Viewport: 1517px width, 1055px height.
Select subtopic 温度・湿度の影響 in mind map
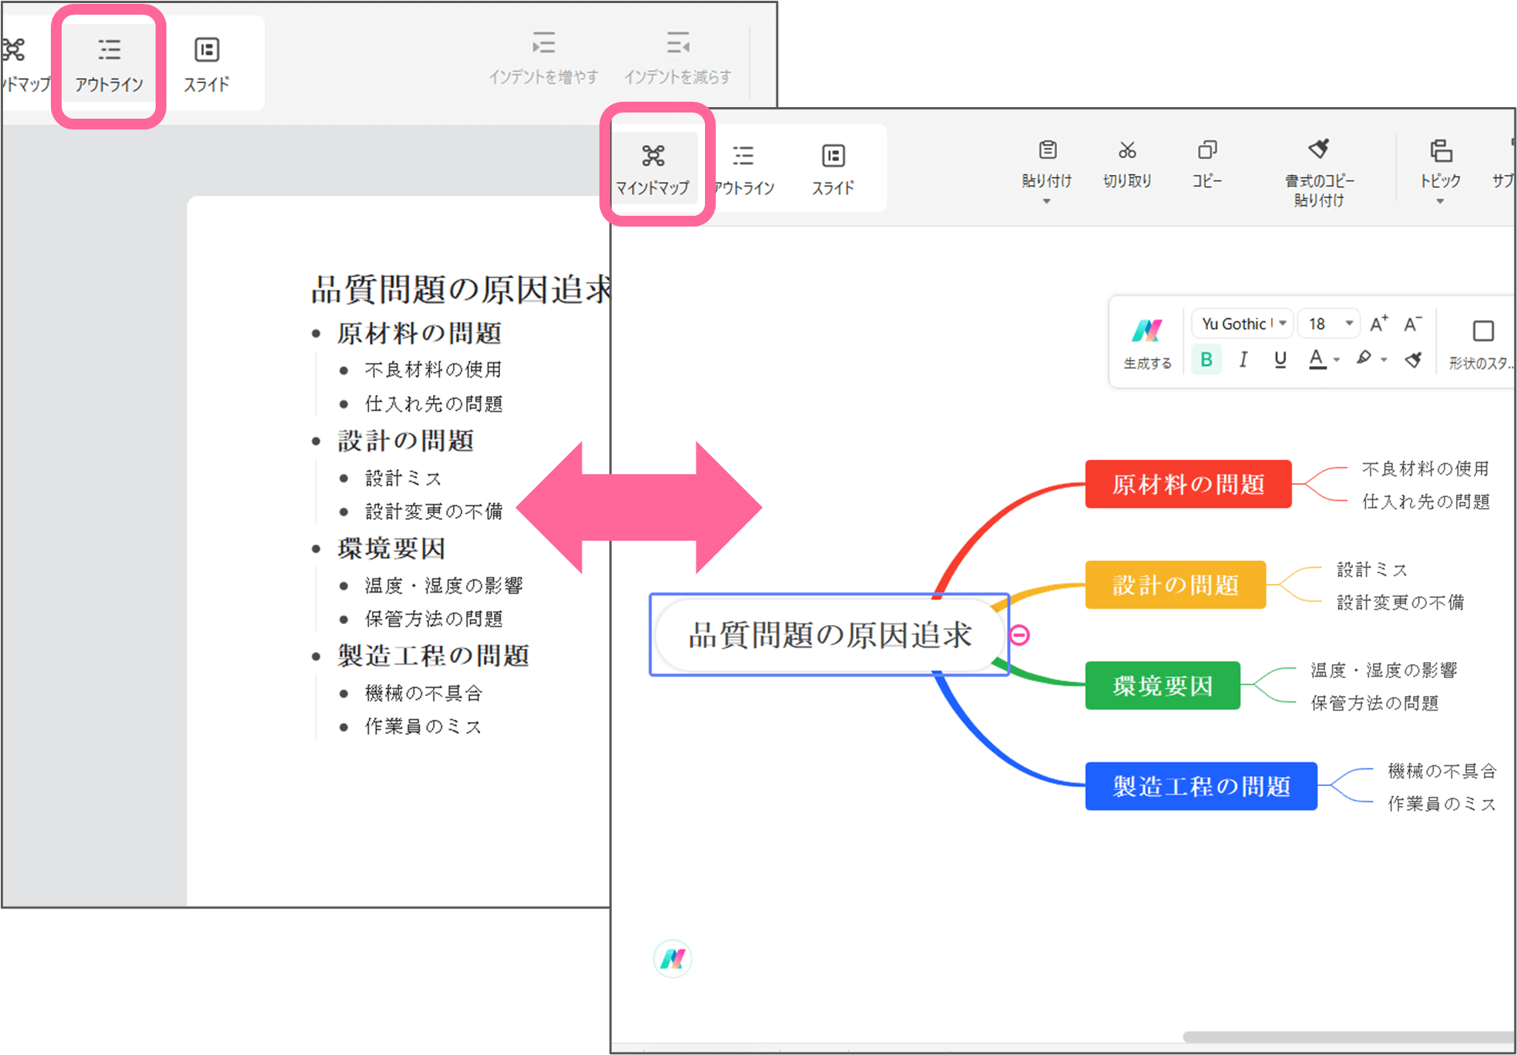click(x=1384, y=670)
